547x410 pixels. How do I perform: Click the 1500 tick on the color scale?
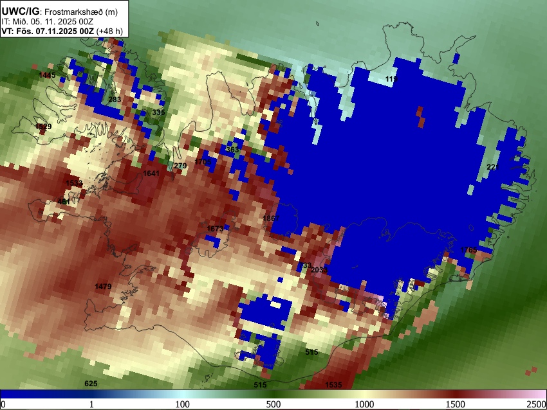pos(456,404)
